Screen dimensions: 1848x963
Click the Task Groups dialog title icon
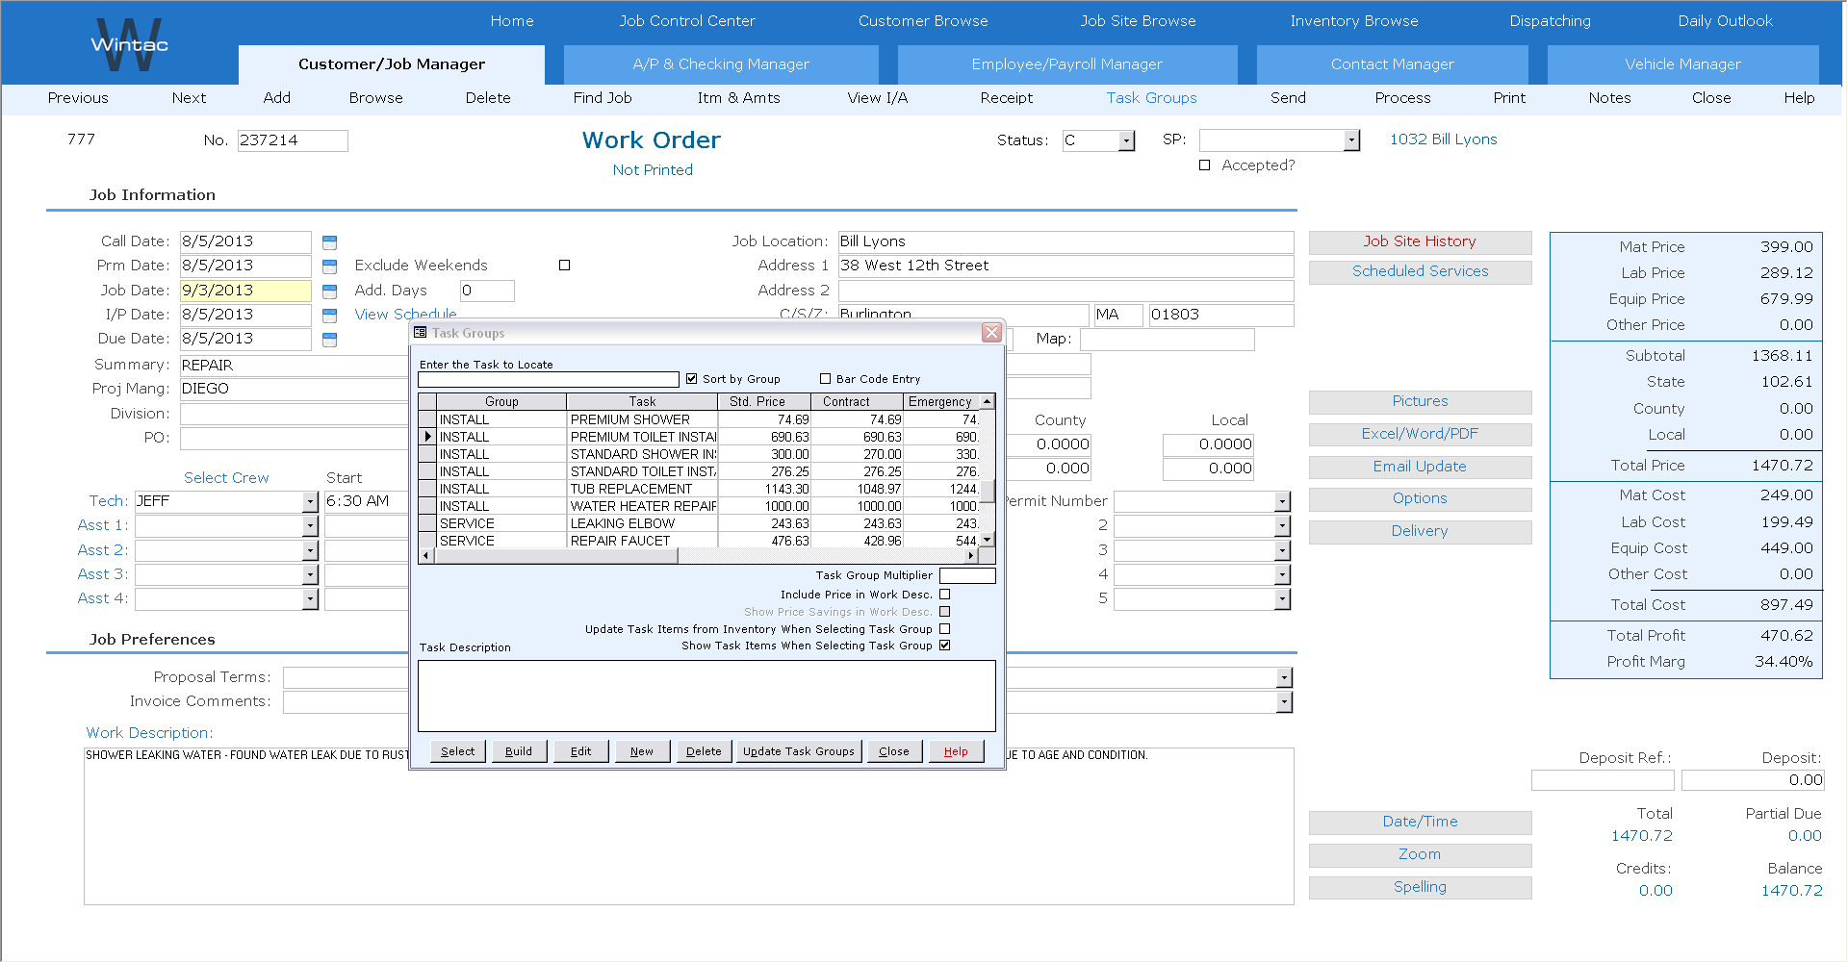point(421,333)
